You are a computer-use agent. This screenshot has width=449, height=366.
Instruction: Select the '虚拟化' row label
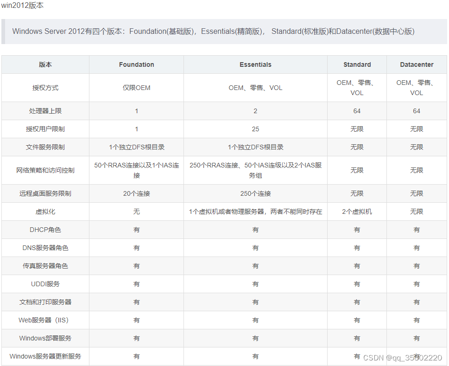45,212
